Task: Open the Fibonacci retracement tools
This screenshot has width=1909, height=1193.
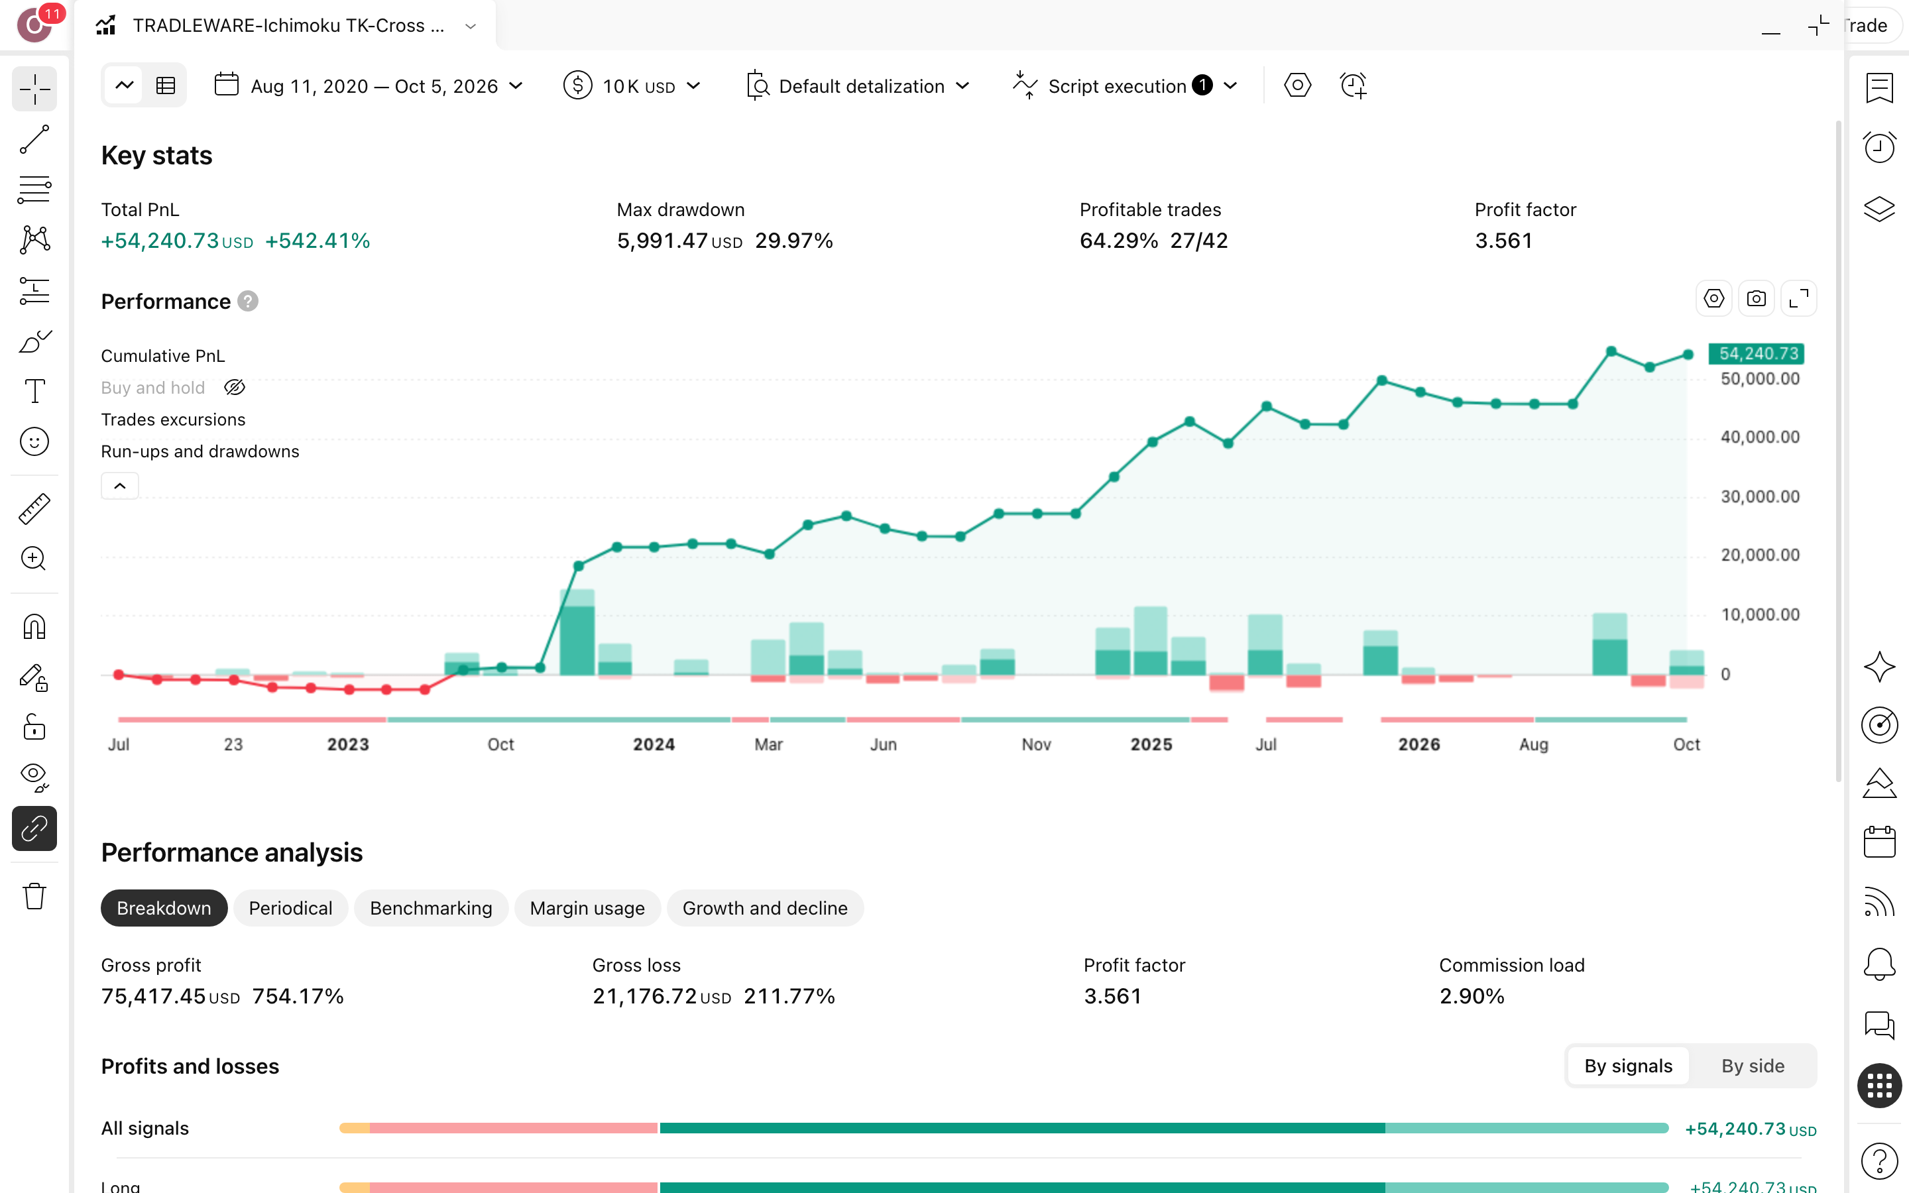Action: [x=34, y=190]
